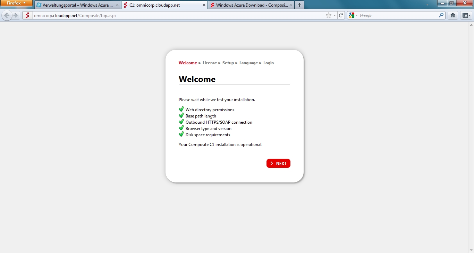Click the browser Forward arrow button
This screenshot has width=474, height=253.
(x=16, y=15)
